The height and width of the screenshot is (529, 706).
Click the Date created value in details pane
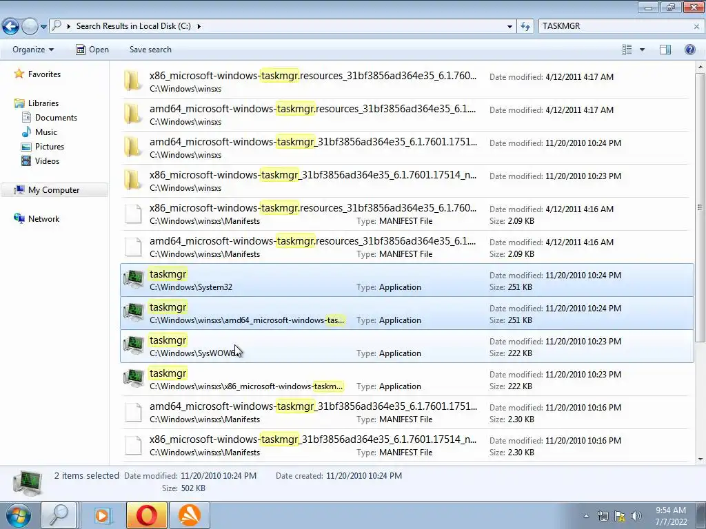click(x=364, y=475)
